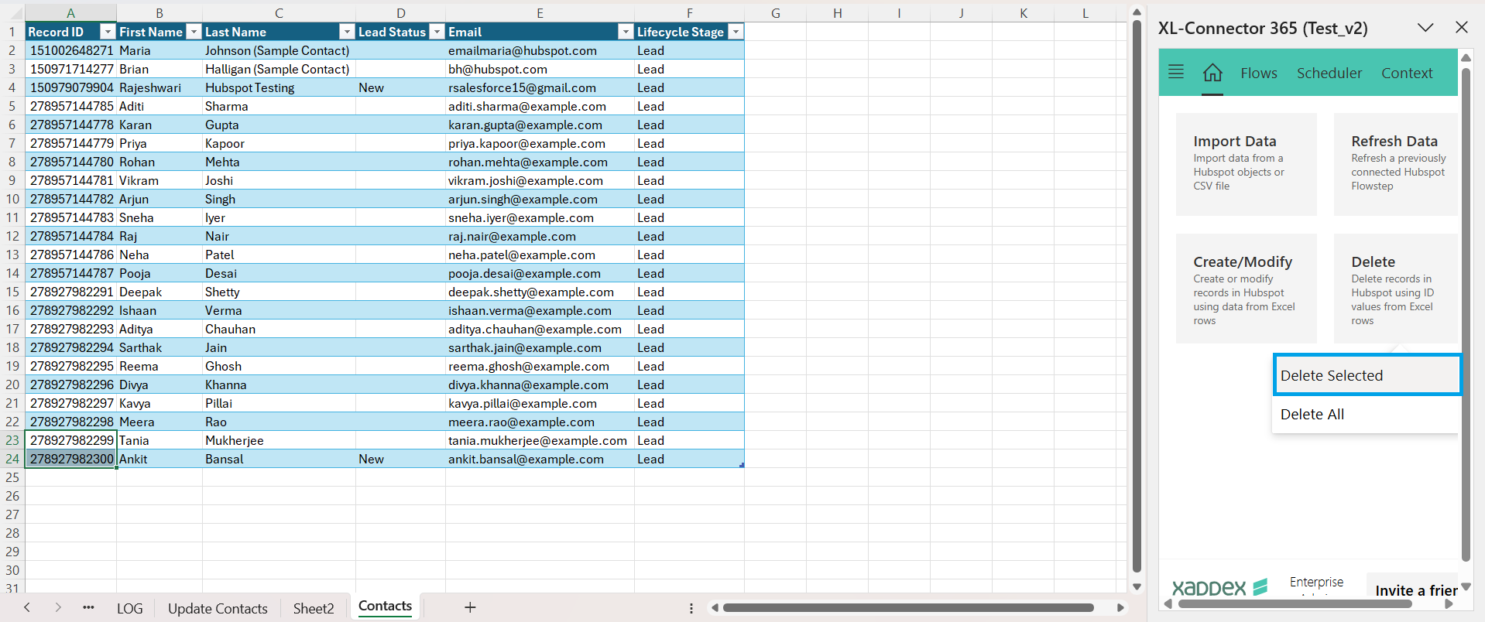Select Lead Status 'New' in Ankit row
The image size is (1485, 622).
pos(400,459)
